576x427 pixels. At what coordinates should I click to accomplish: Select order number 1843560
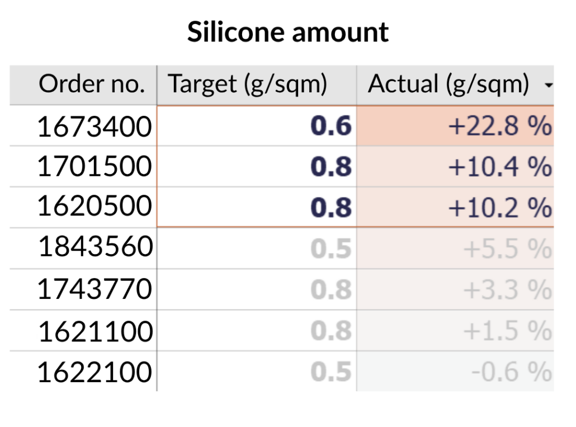[x=95, y=248]
